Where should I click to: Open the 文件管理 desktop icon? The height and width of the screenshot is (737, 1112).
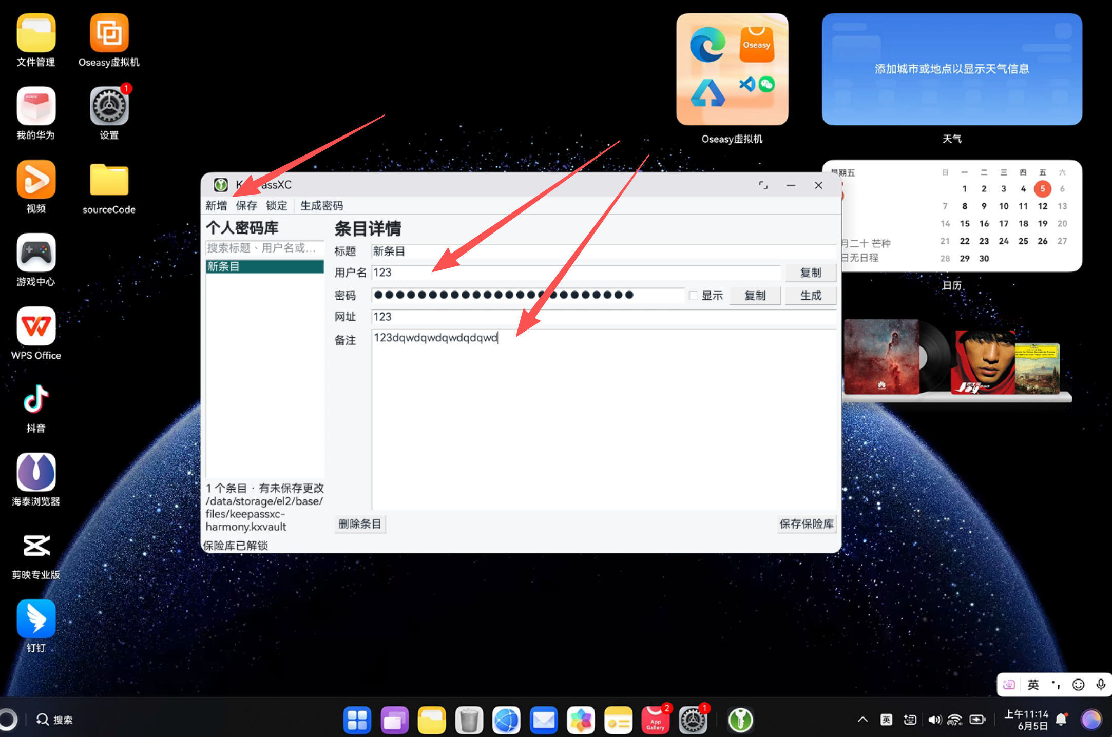coord(36,33)
